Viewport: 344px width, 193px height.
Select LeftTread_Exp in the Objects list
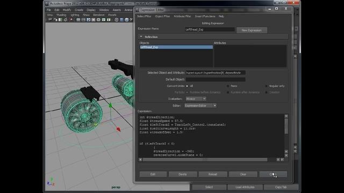point(176,47)
